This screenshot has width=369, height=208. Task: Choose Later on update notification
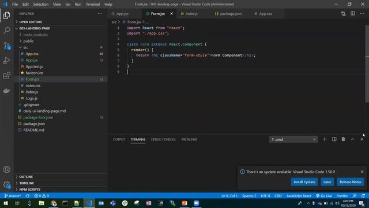(327, 182)
